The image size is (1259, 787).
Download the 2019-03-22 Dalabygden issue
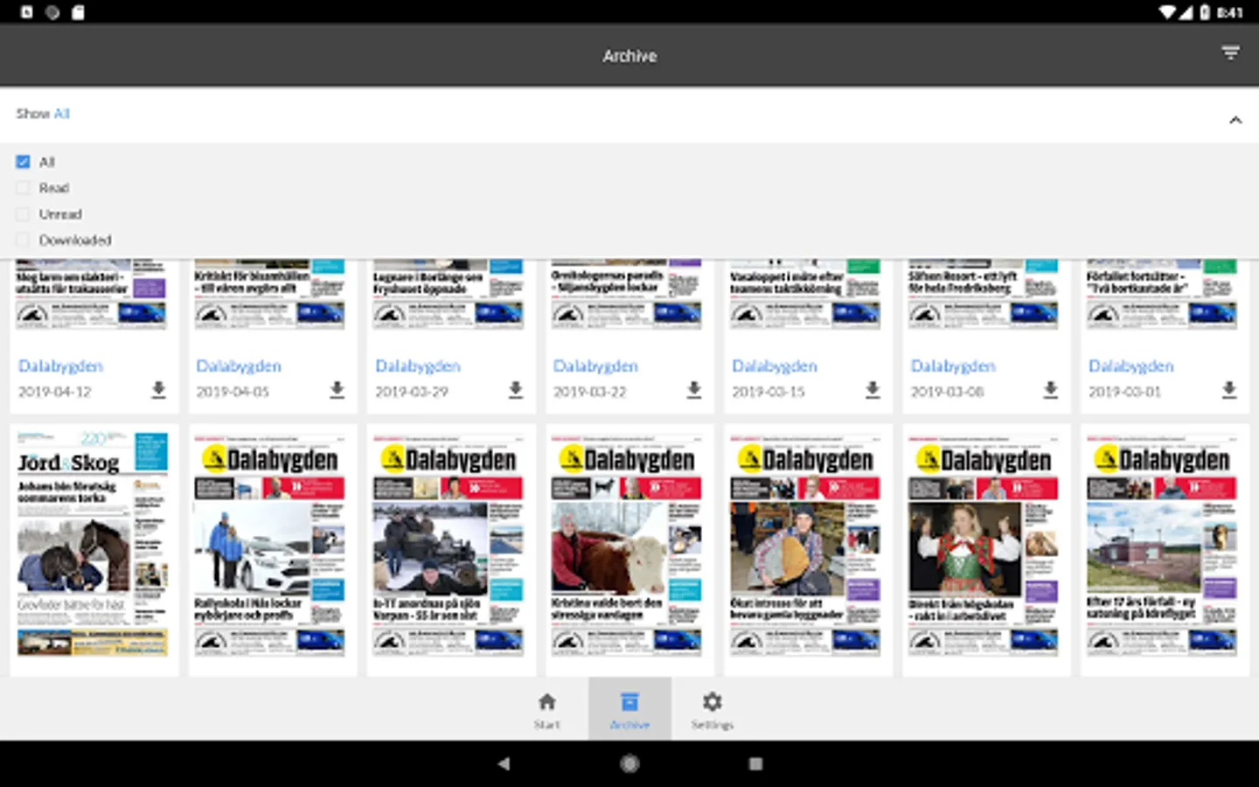coord(694,390)
